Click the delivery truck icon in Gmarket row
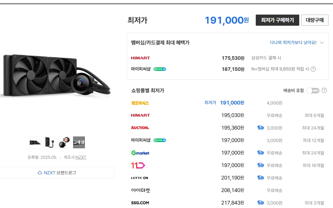This screenshot has width=333, height=208. click(x=261, y=153)
